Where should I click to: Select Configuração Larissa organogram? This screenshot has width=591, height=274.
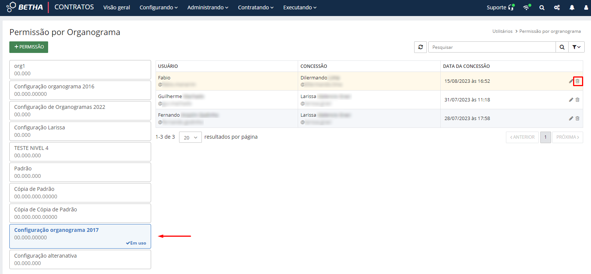[x=80, y=131]
